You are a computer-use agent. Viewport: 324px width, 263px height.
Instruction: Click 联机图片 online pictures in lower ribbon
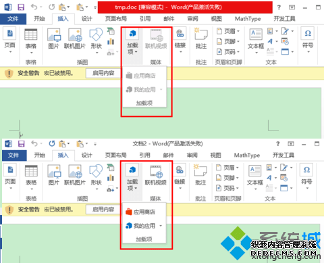click(x=75, y=175)
